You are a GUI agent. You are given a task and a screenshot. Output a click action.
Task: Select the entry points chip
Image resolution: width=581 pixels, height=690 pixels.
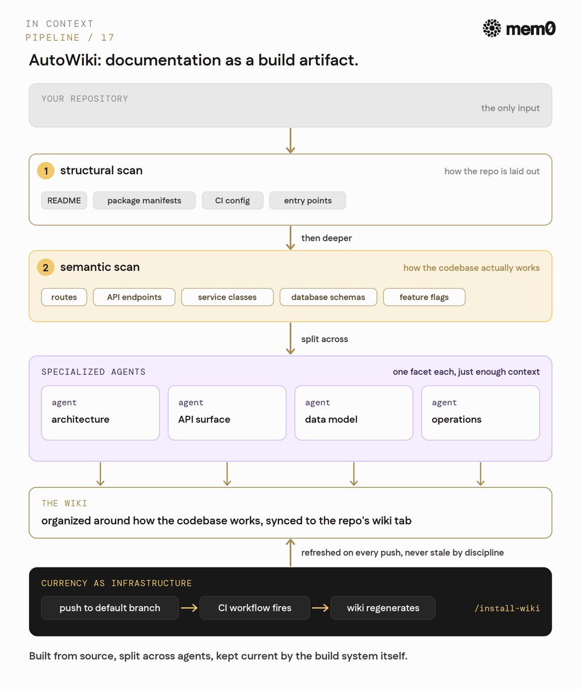click(x=307, y=201)
